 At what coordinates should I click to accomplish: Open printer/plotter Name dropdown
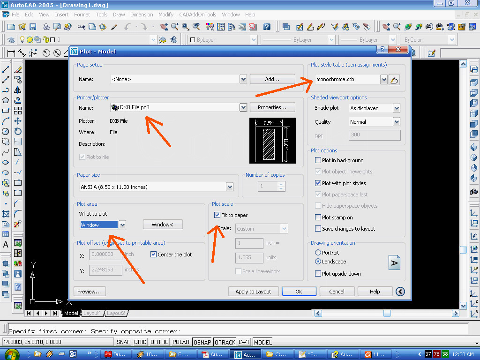click(x=243, y=107)
